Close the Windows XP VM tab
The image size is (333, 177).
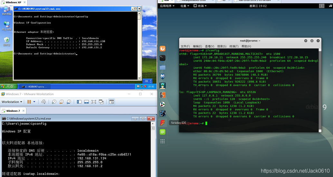(24, 2)
